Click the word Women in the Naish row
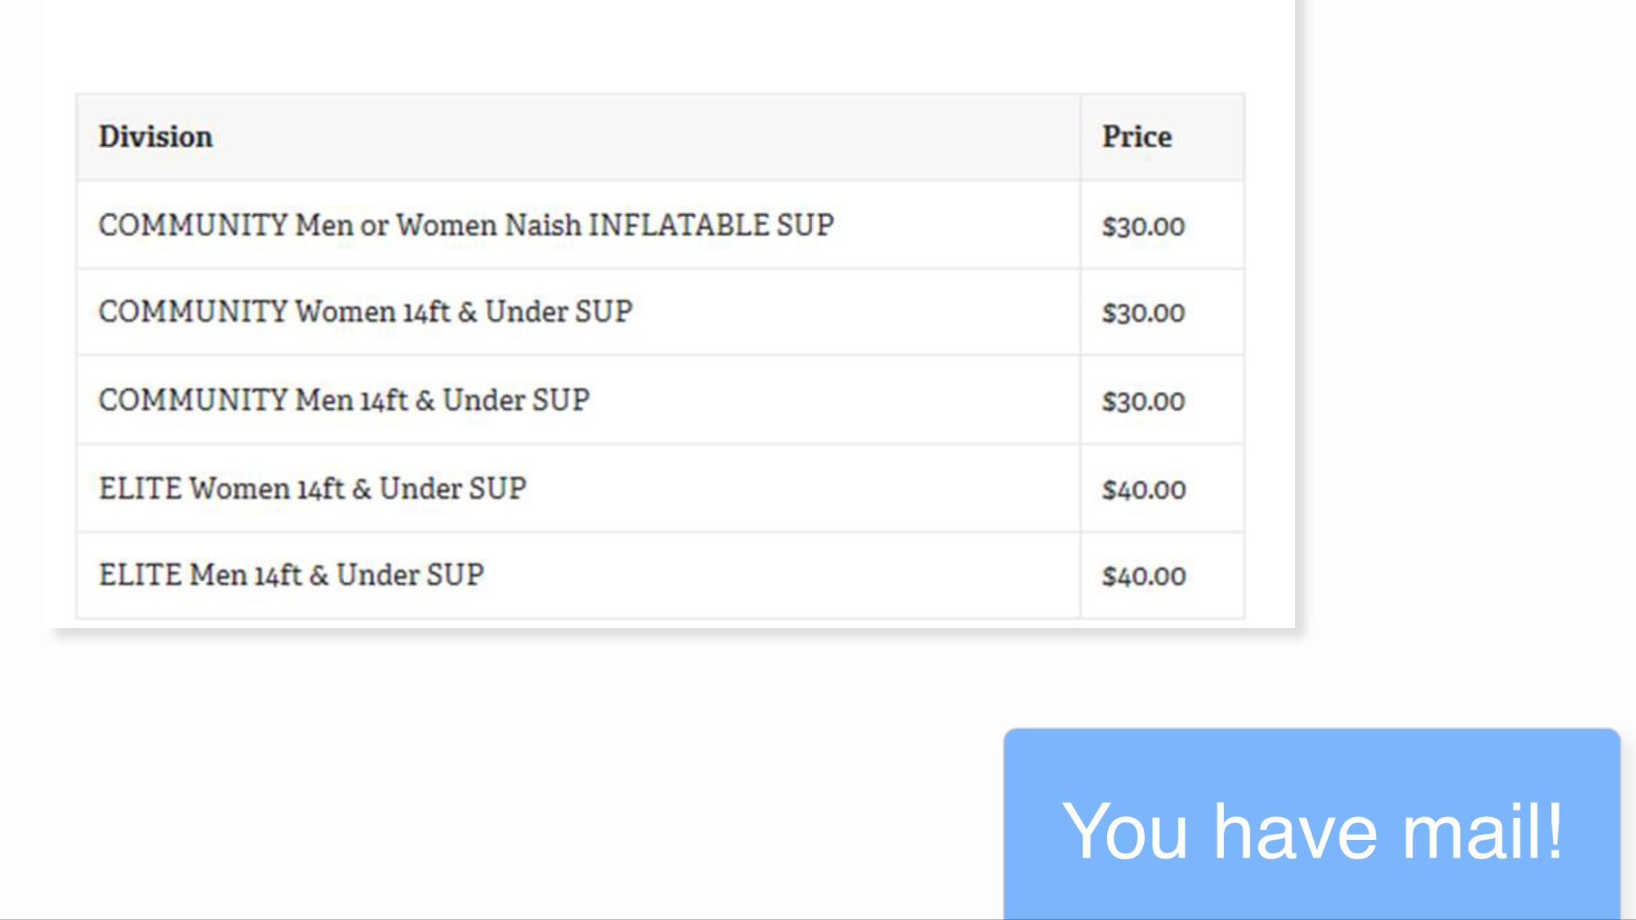 coord(447,225)
